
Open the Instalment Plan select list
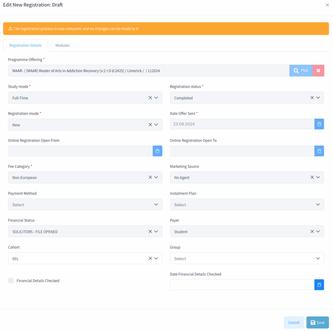pos(247,204)
